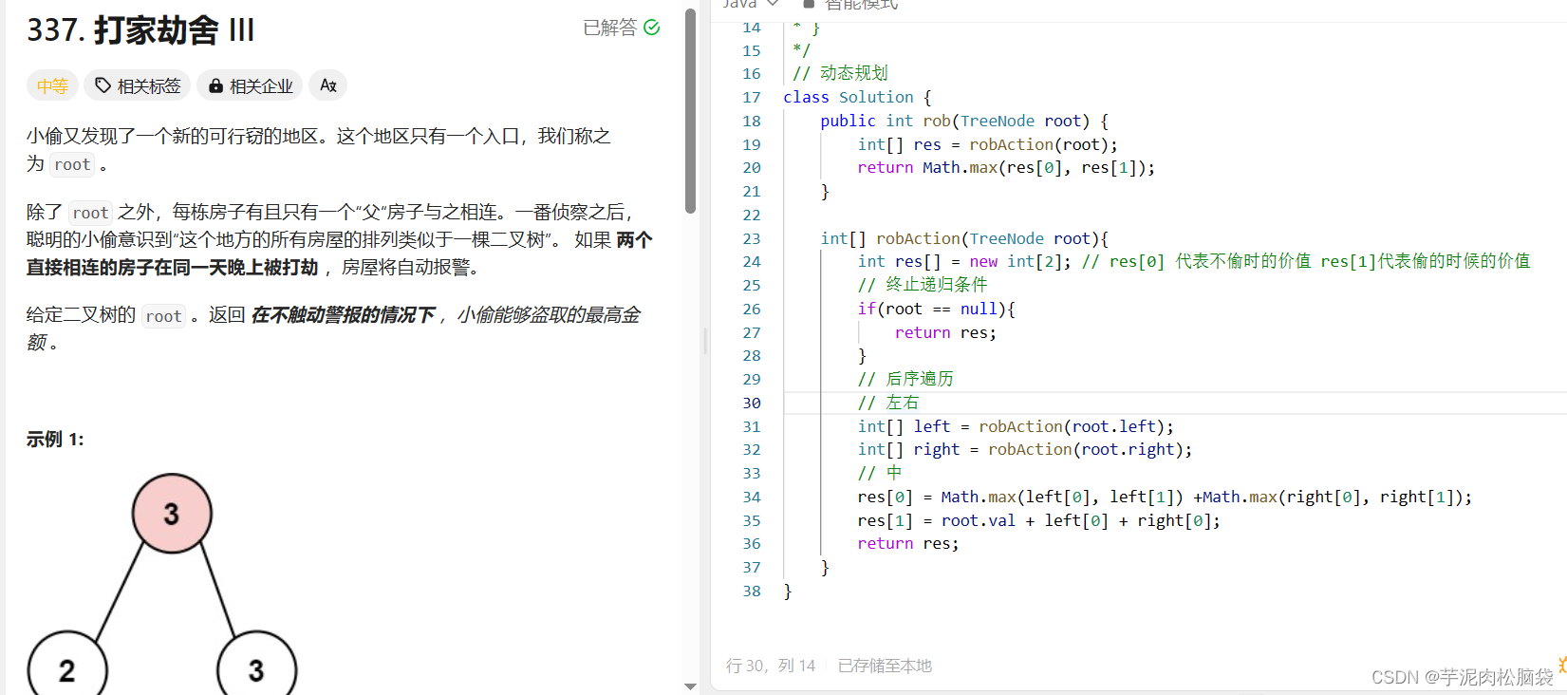Click the 智能模式 editor mode label
Viewport: 1567px width, 695px height.
[861, 5]
